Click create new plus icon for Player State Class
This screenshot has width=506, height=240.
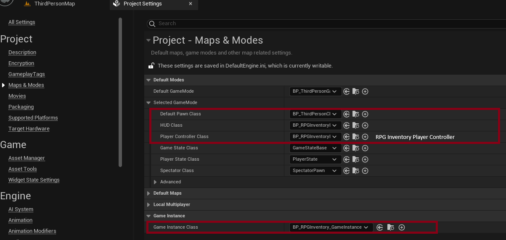pyautogui.click(x=365, y=159)
